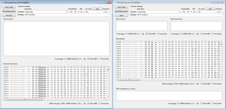226x109 pixels.
Task: Pause Received from device log in Device Data View
Action: (85, 103)
